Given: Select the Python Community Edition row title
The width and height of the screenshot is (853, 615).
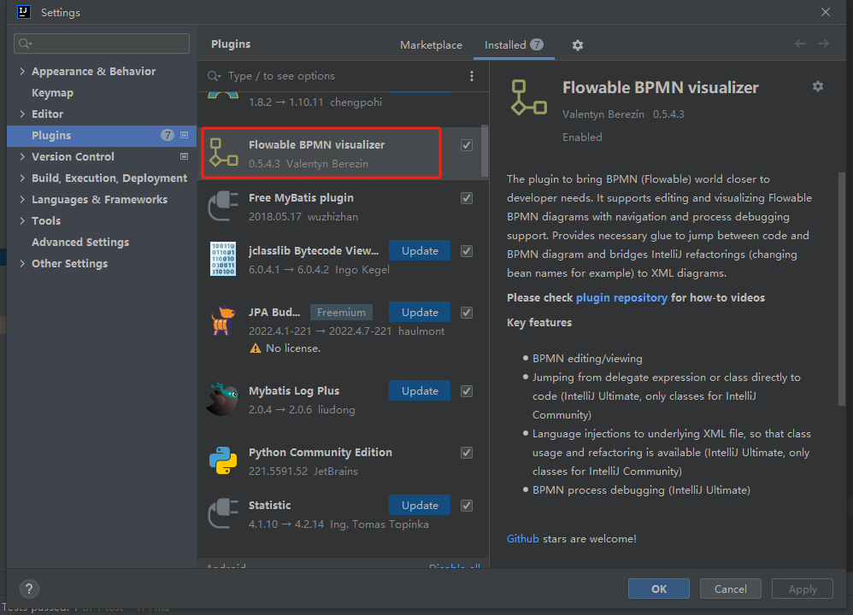Looking at the screenshot, I should 321,453.
